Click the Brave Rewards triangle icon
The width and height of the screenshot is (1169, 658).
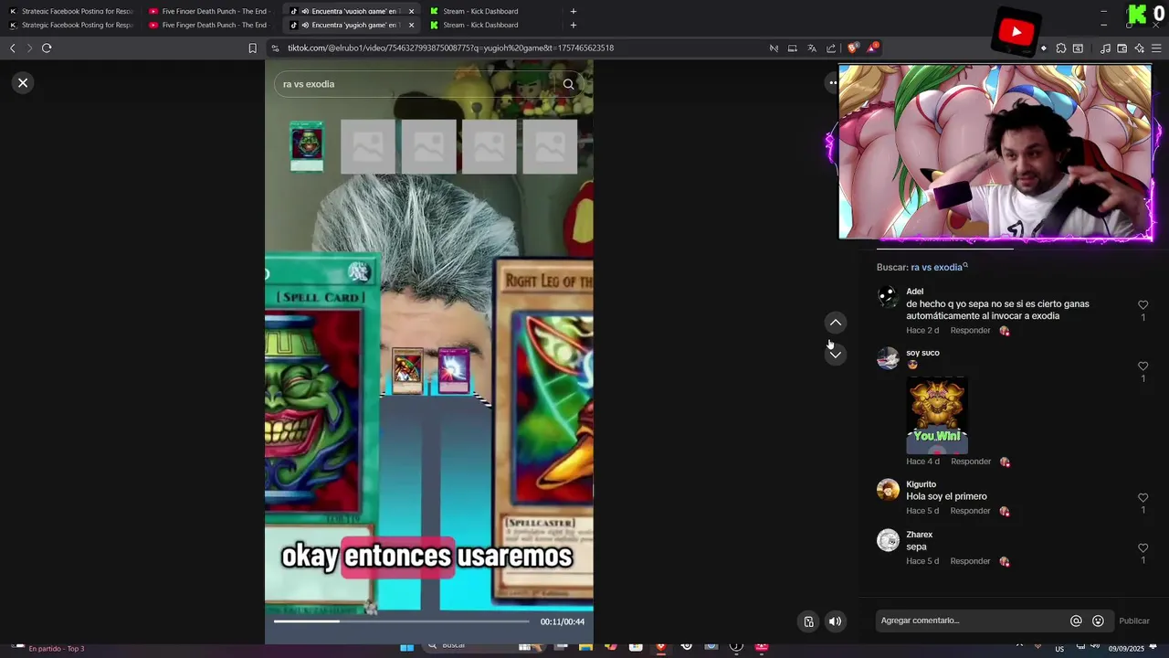click(873, 48)
